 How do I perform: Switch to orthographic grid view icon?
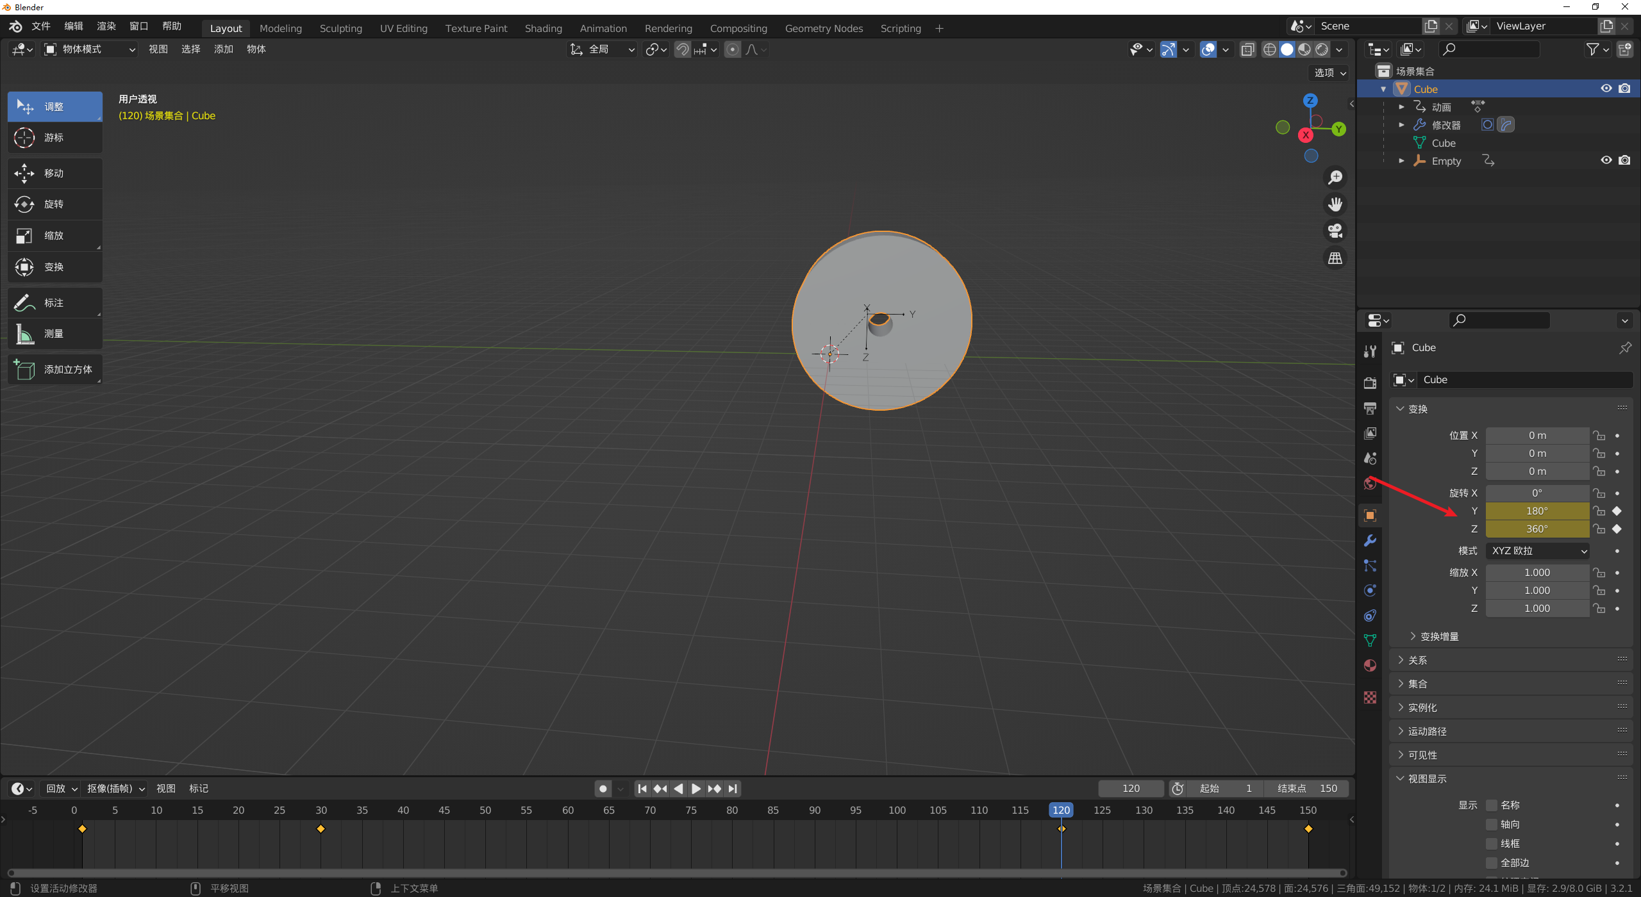tap(1335, 258)
